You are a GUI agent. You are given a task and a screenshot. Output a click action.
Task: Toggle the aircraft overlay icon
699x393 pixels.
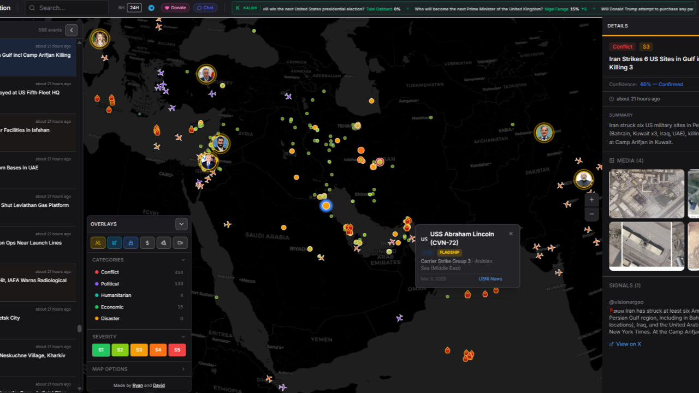(x=114, y=243)
